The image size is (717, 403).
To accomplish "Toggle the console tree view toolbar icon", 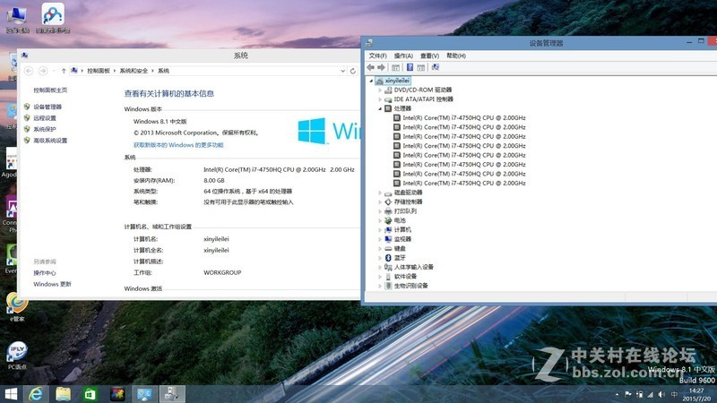I will click(395, 68).
